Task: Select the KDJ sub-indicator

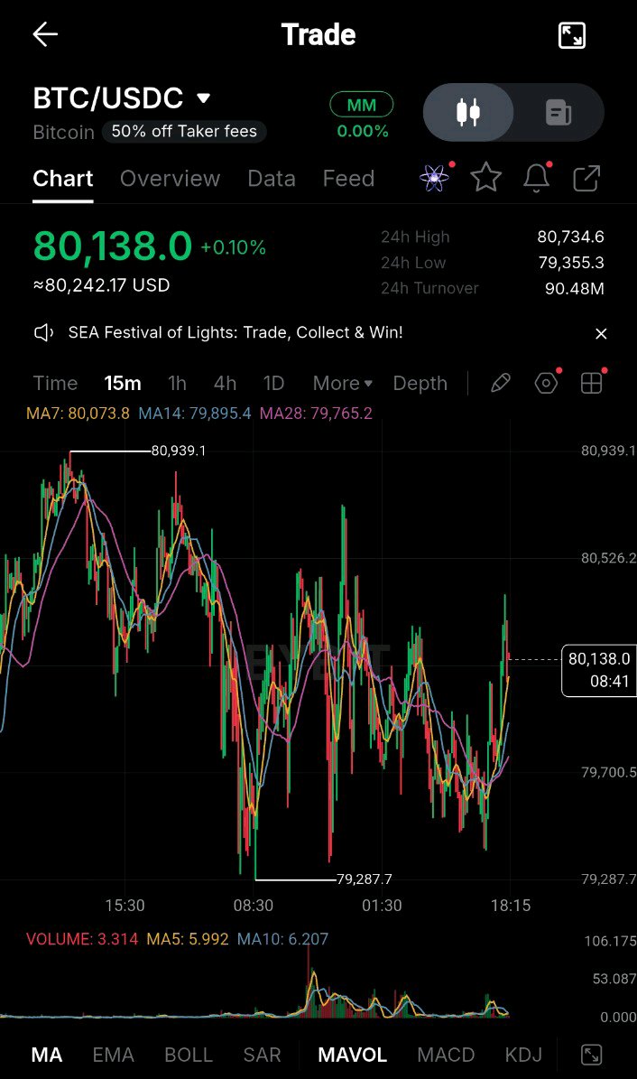Action: [x=523, y=1055]
